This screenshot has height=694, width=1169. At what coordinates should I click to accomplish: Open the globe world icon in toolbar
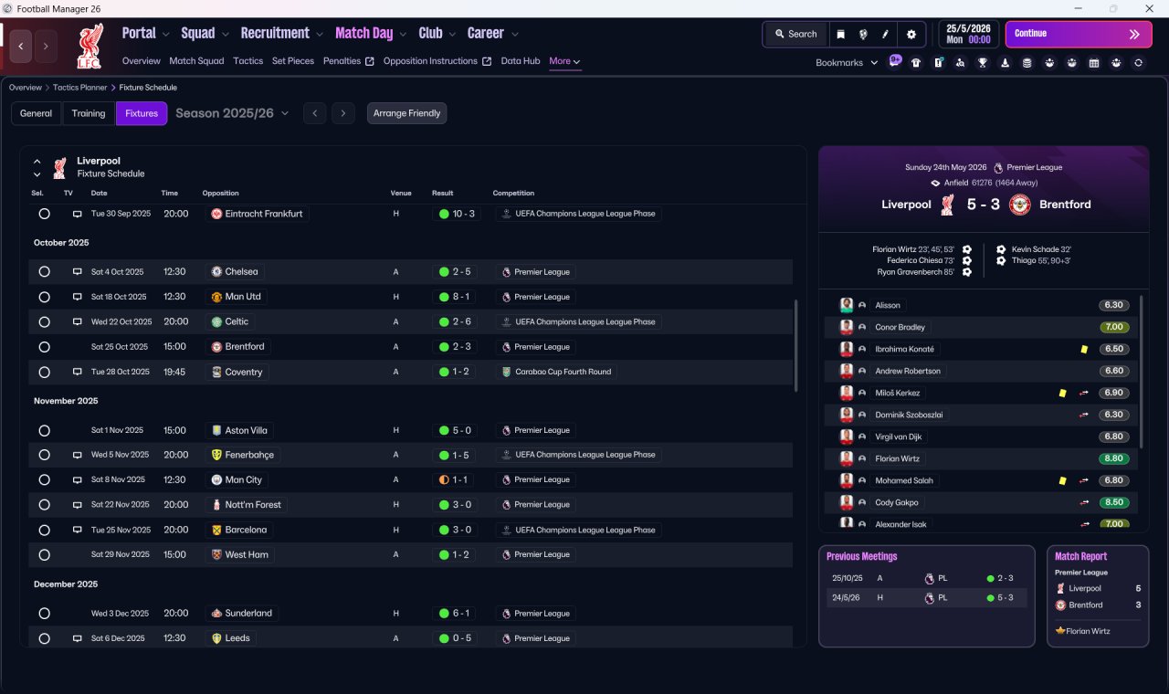[x=863, y=34]
